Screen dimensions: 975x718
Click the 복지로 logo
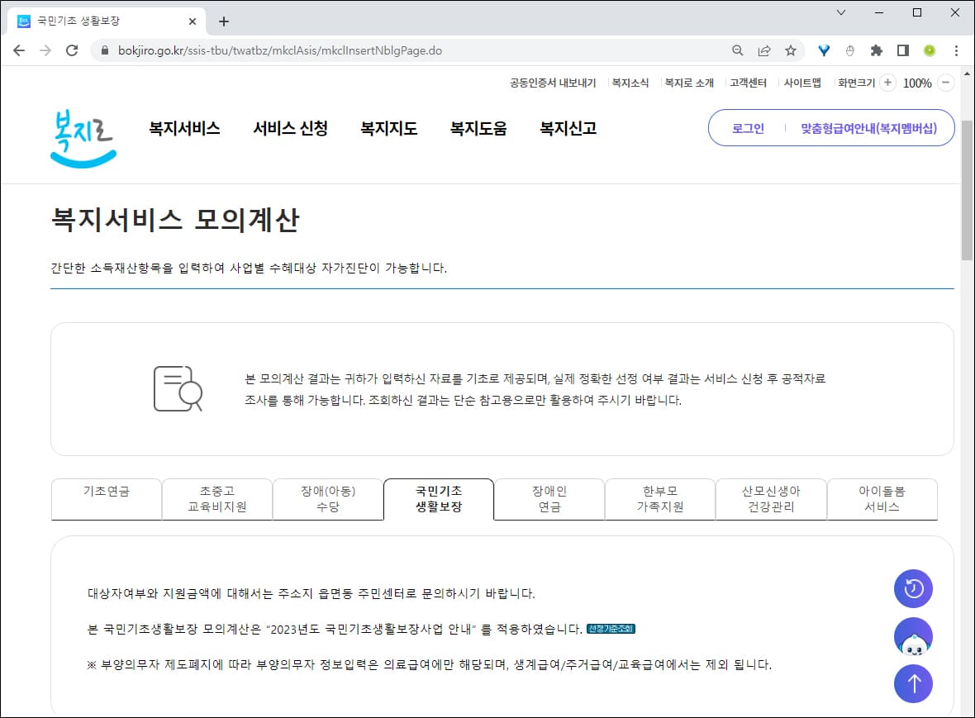click(82, 132)
